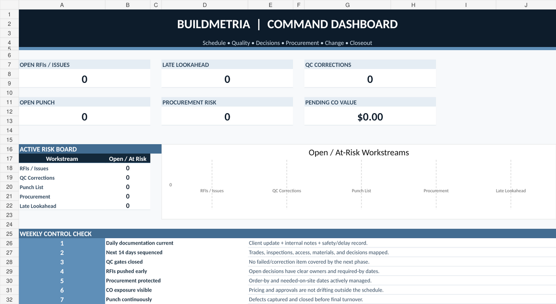The width and height of the screenshot is (556, 304).
Task: Click the RFIs / Issues chart axis label
Action: click(x=212, y=190)
